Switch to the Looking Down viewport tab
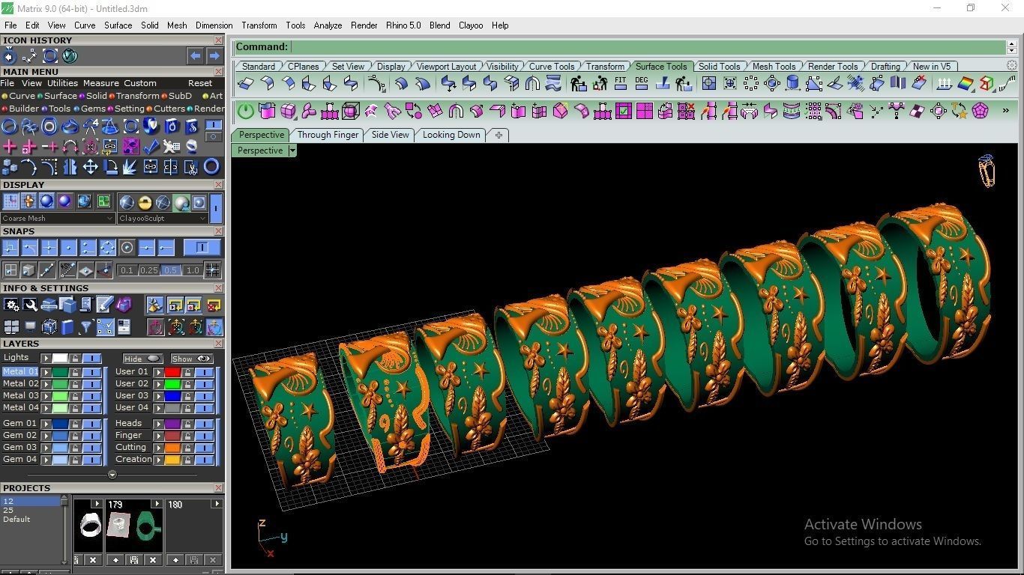This screenshot has width=1024, height=575. [x=451, y=135]
